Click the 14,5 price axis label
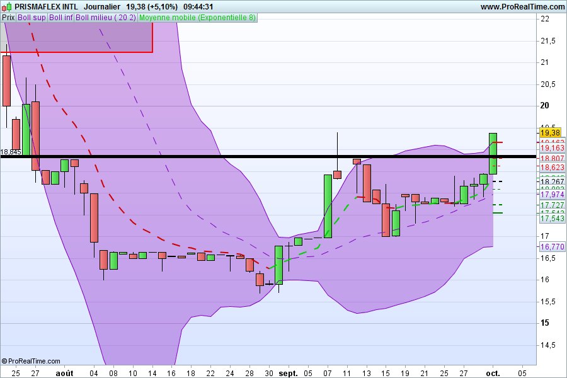The width and height of the screenshot is (567, 378). point(548,345)
